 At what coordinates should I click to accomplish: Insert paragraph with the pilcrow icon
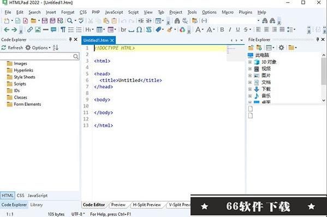pos(63,29)
